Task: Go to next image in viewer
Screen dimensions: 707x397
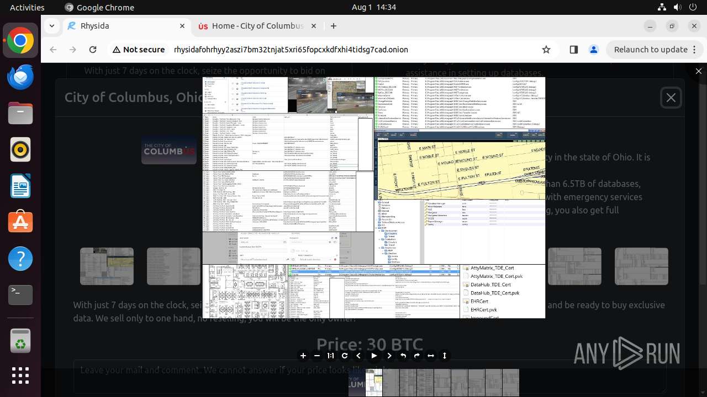Action: (389, 356)
